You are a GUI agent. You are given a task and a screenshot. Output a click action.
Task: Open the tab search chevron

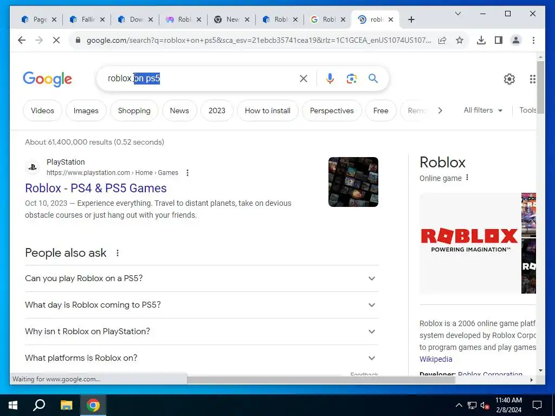[x=457, y=14]
